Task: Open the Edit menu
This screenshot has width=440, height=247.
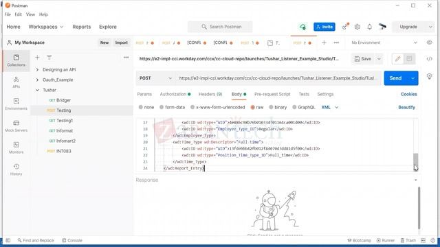Action: coord(19,14)
